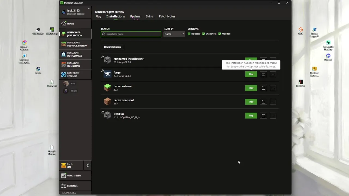Open Minecraft Legends in the sidebar
The height and width of the screenshot is (196, 349).
click(x=75, y=75)
